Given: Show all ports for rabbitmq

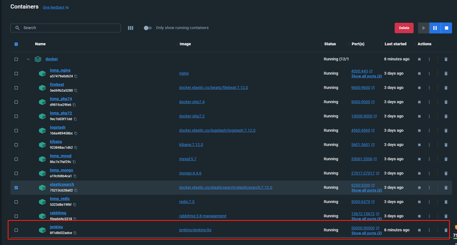Looking at the screenshot, I should pos(367,219).
